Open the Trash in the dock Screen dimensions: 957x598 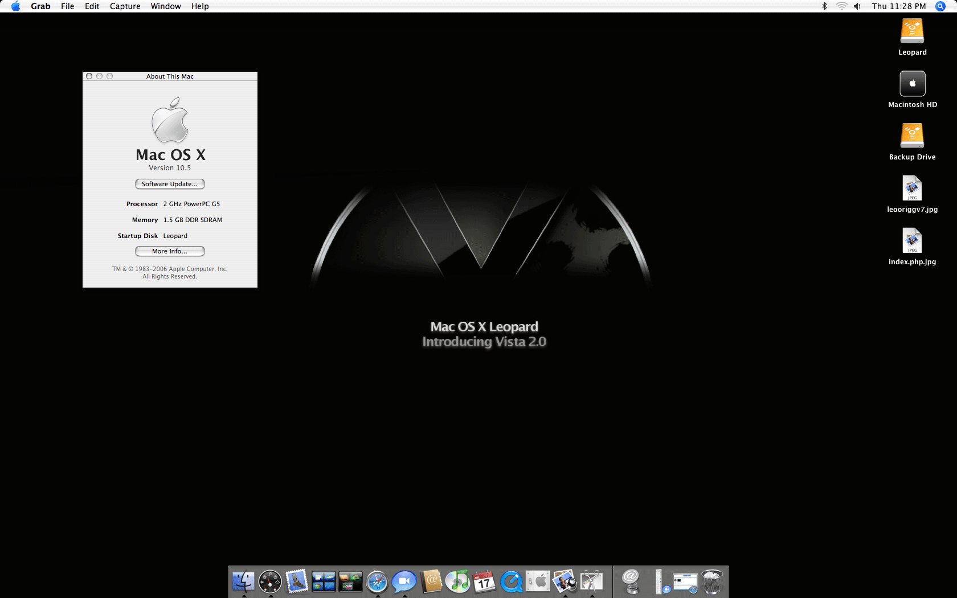712,581
